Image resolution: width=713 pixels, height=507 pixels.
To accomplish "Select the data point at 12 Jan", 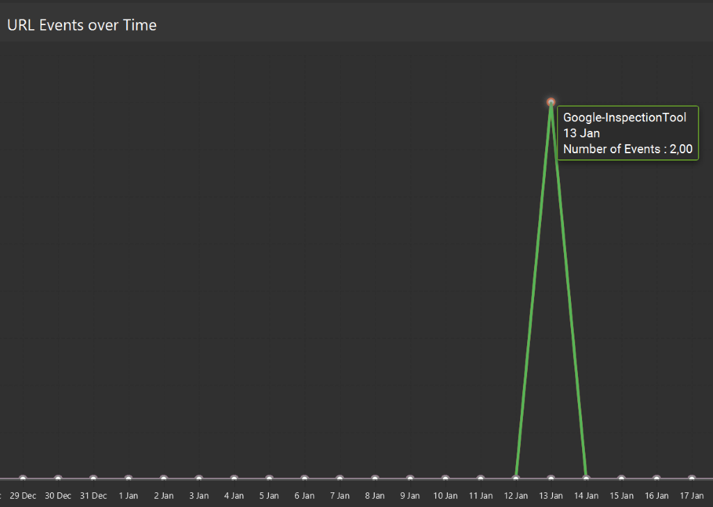I will pos(515,478).
